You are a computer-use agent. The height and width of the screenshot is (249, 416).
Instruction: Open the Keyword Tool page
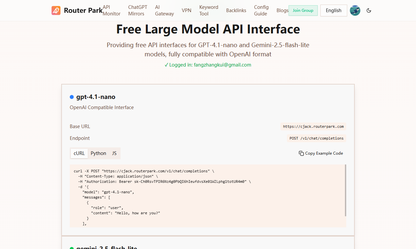point(209,10)
